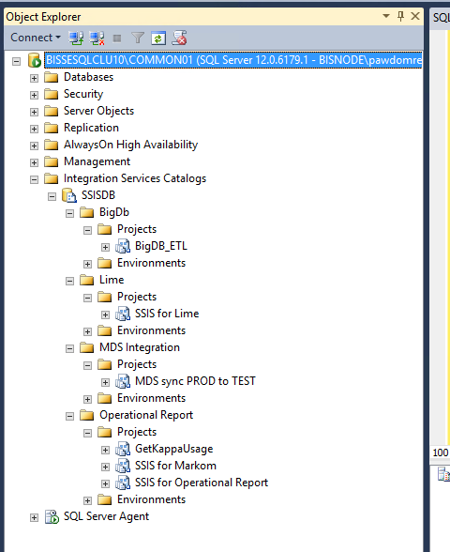The width and height of the screenshot is (450, 552).
Task: Click the script icon with red X
Action: 179,38
